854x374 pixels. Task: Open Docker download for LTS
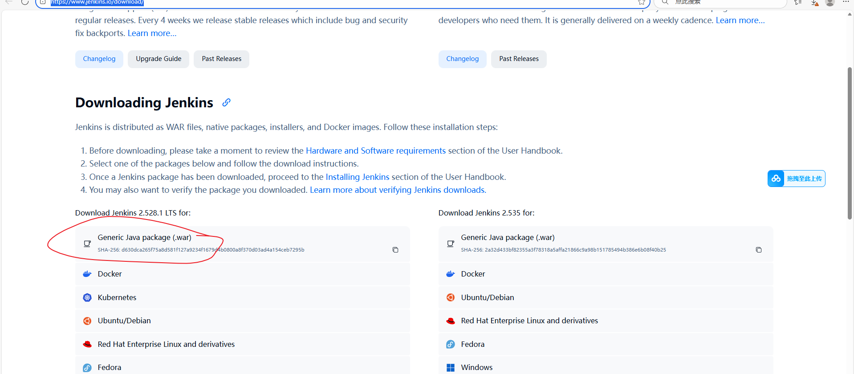[x=242, y=274]
